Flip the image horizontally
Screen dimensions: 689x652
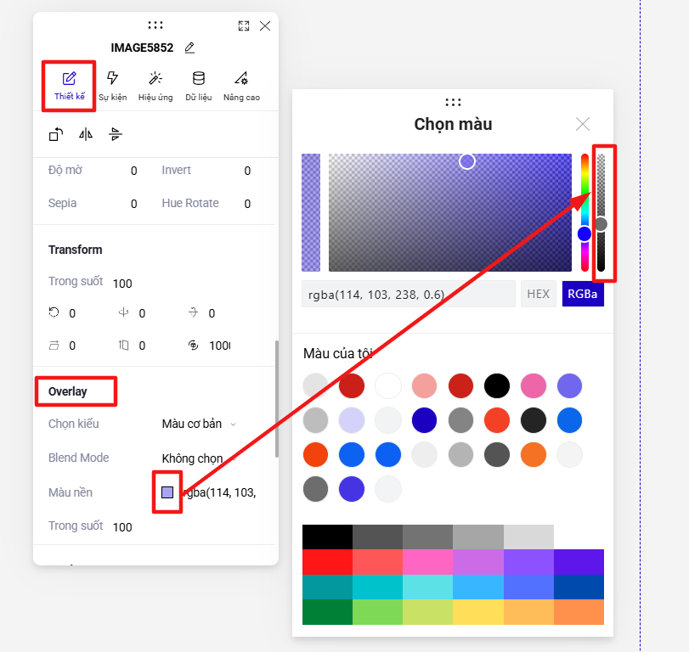pyautogui.click(x=86, y=134)
